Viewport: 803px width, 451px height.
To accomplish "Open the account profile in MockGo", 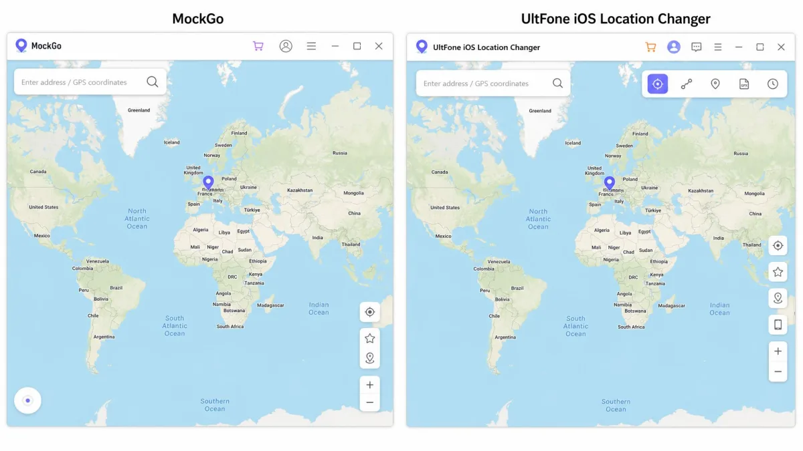I will (286, 46).
